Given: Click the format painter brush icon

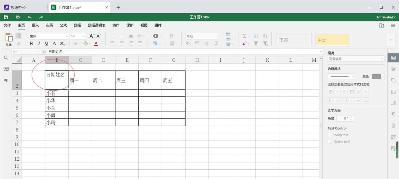Looking at the screenshot, I should pyautogui.click(x=19, y=43).
